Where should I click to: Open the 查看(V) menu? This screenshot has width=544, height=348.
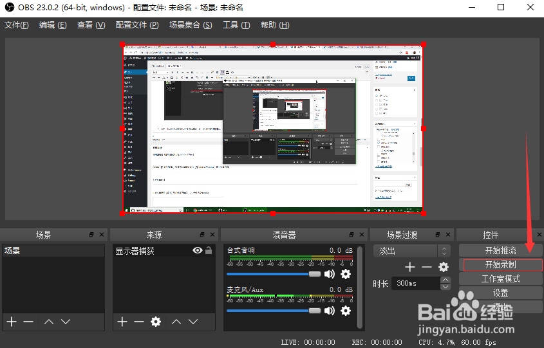(x=91, y=25)
